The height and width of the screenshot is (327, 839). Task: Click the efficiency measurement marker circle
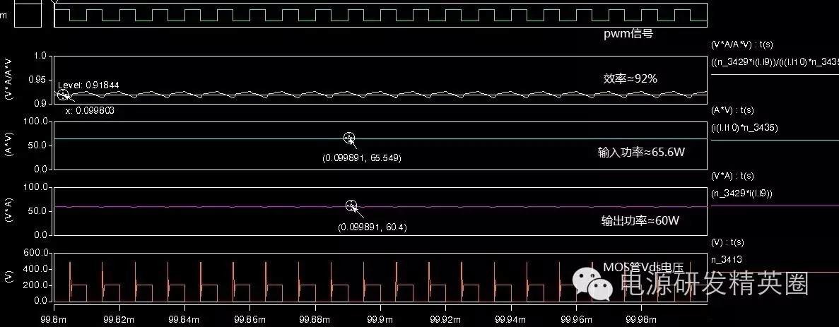[63, 94]
